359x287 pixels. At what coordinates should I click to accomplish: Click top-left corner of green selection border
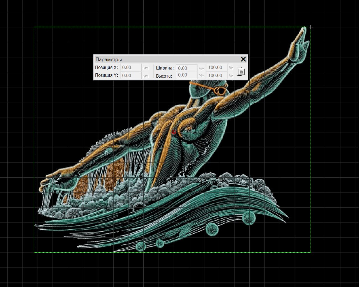click(34, 27)
